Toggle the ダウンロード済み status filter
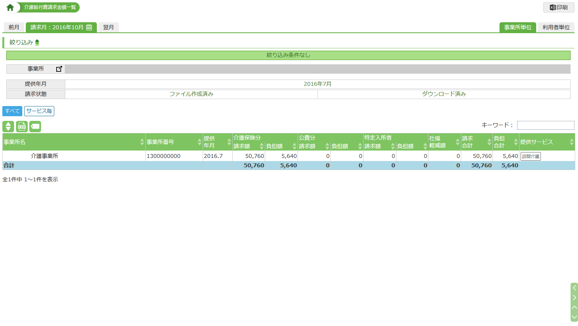This screenshot has width=578, height=326. [444, 94]
